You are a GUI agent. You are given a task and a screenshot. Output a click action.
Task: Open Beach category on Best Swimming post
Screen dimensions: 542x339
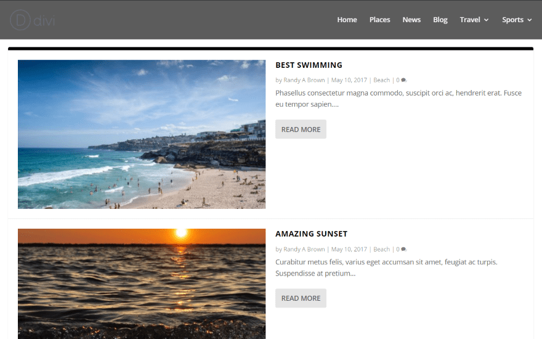(x=381, y=80)
